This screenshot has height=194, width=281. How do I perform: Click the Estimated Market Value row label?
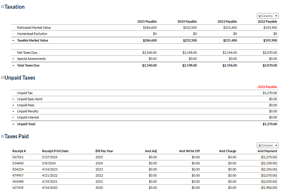[x=34, y=28]
